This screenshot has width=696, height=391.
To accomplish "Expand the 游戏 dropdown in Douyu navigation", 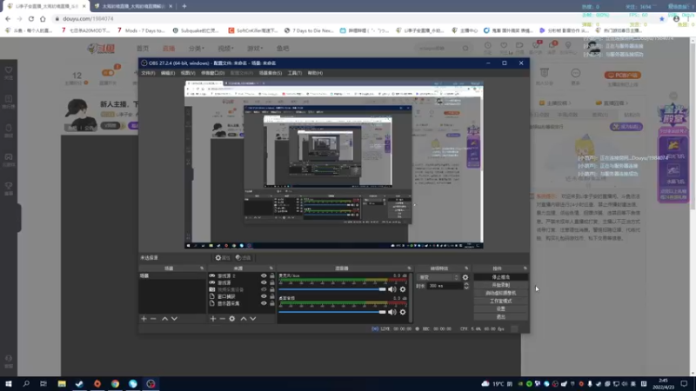I will 255,49.
